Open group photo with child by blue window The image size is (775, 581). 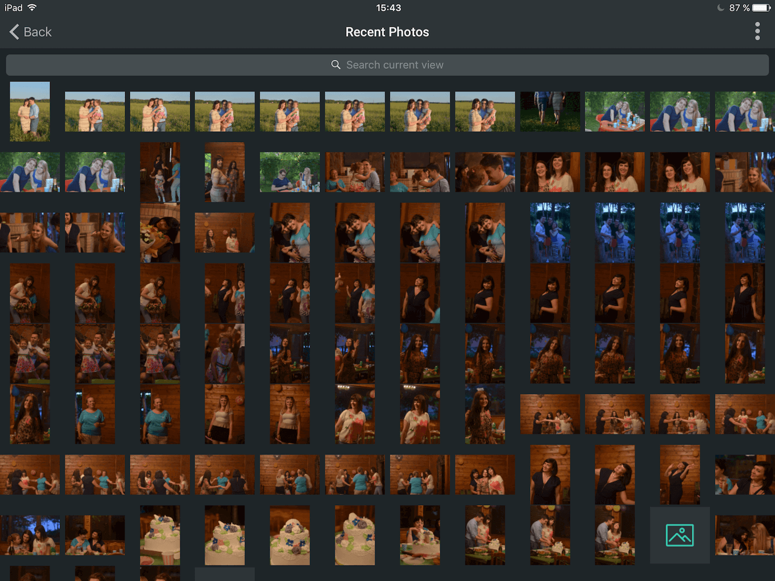click(30, 535)
